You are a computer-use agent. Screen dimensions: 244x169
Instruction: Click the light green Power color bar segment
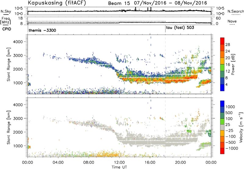point(222,67)
